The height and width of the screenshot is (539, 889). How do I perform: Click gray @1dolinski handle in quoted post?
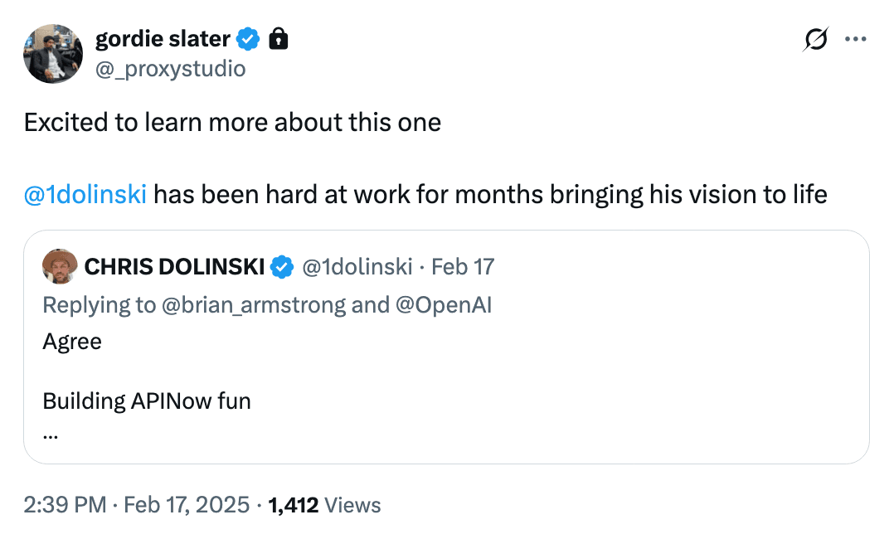pyautogui.click(x=357, y=266)
